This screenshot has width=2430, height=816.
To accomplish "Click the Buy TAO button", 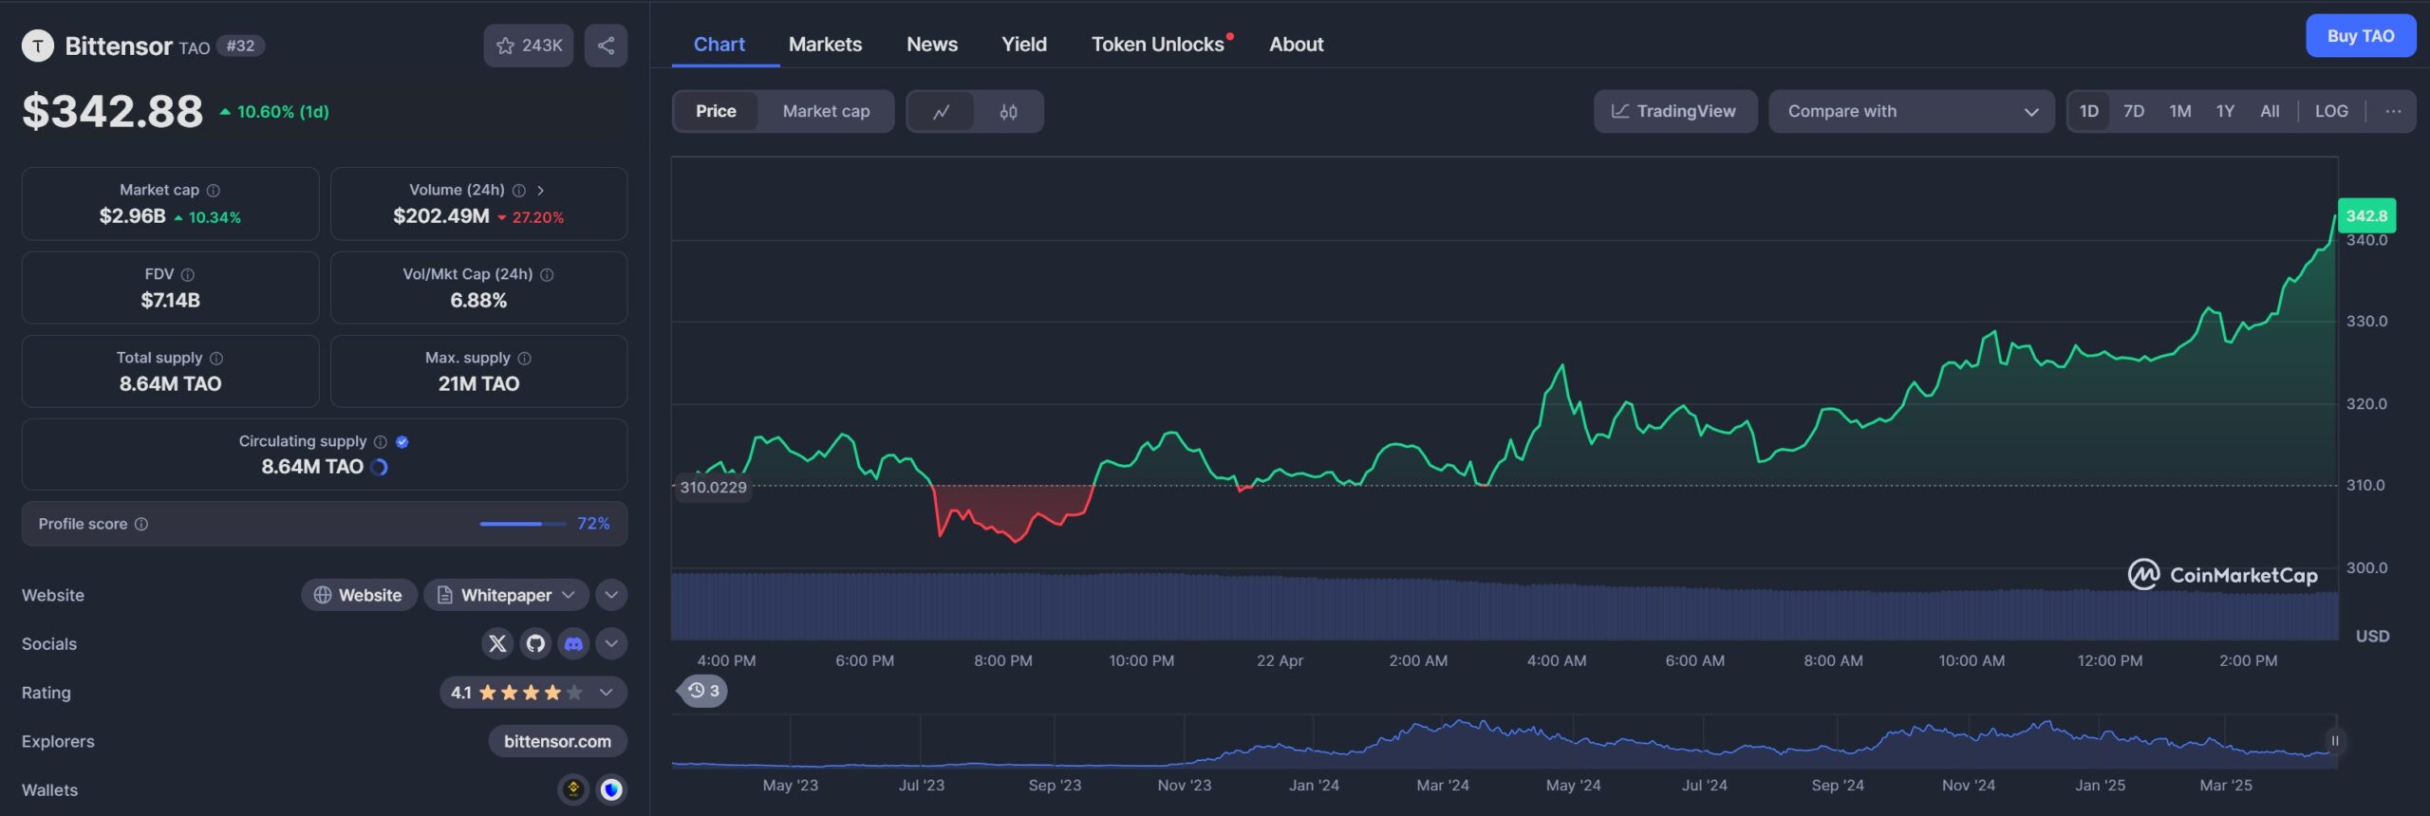I will pos(2360,36).
